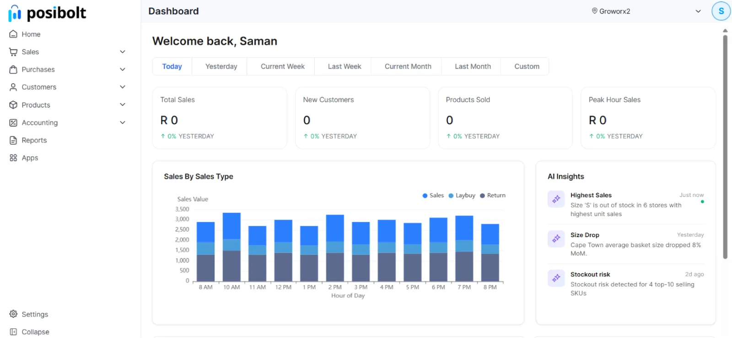Click the Apps grid icon
The width and height of the screenshot is (732, 338).
point(13,158)
